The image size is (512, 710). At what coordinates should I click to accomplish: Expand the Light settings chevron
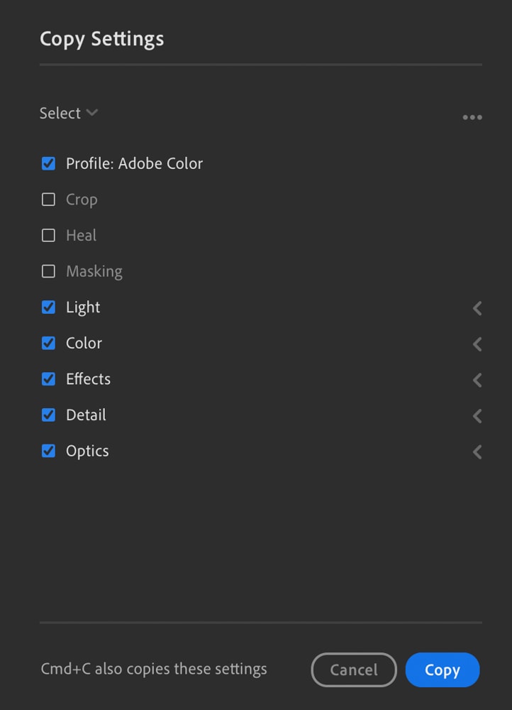477,308
